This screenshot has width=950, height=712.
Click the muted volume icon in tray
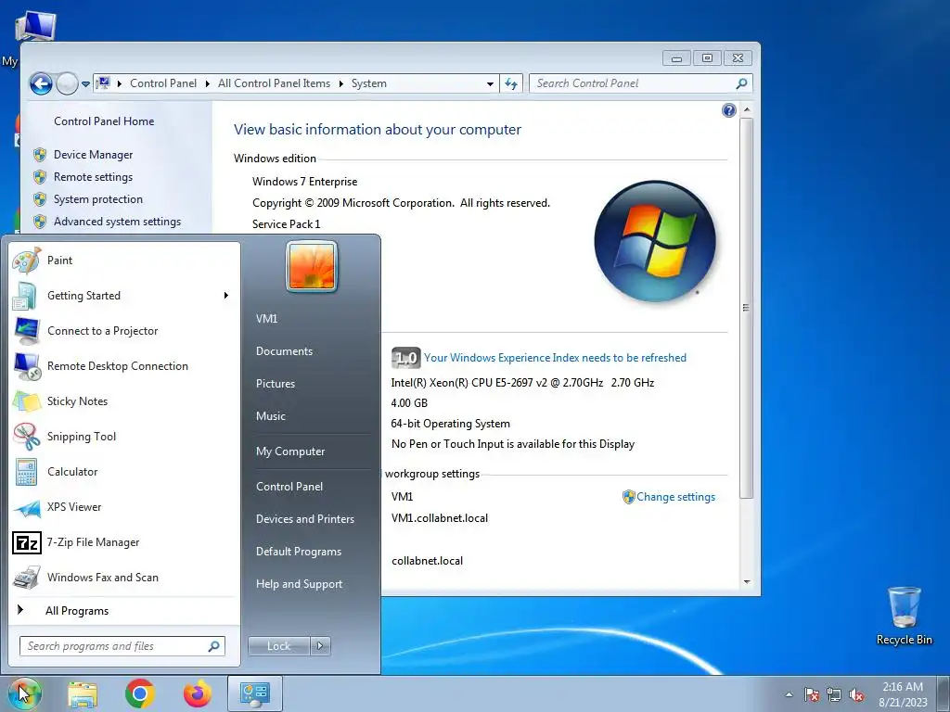tap(856, 694)
